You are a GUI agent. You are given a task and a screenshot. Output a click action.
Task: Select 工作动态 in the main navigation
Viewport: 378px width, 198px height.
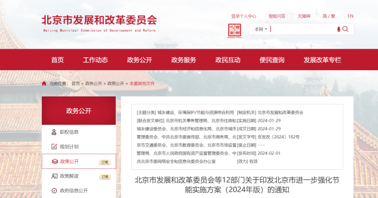95,60
